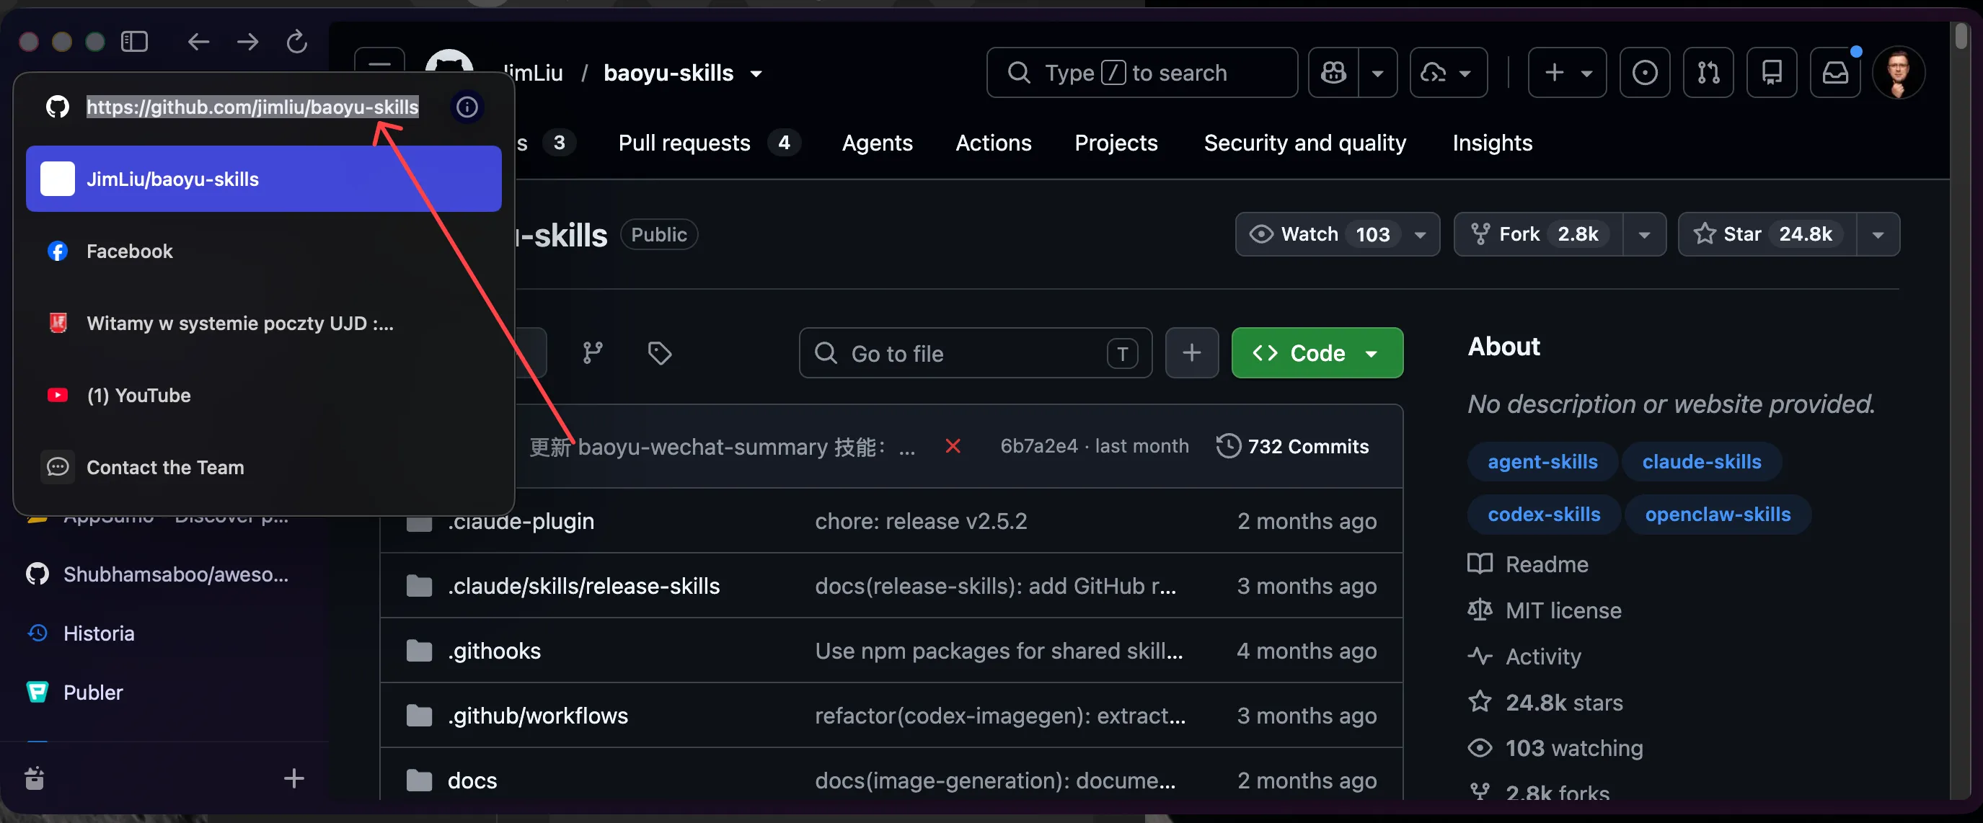Open the Security and quality tab
The height and width of the screenshot is (823, 1983).
pos(1304,143)
